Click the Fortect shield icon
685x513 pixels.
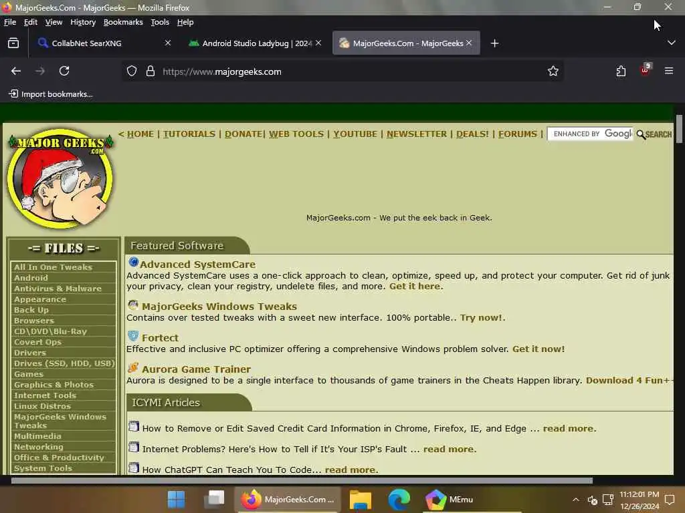point(133,337)
